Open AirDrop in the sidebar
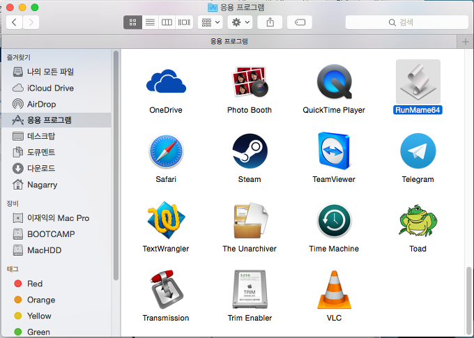Viewport: 474px width, 338px height. (x=57, y=104)
